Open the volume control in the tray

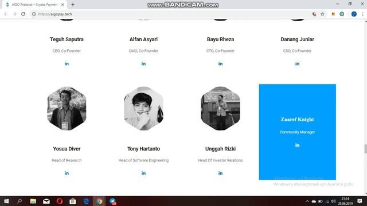pos(333,201)
